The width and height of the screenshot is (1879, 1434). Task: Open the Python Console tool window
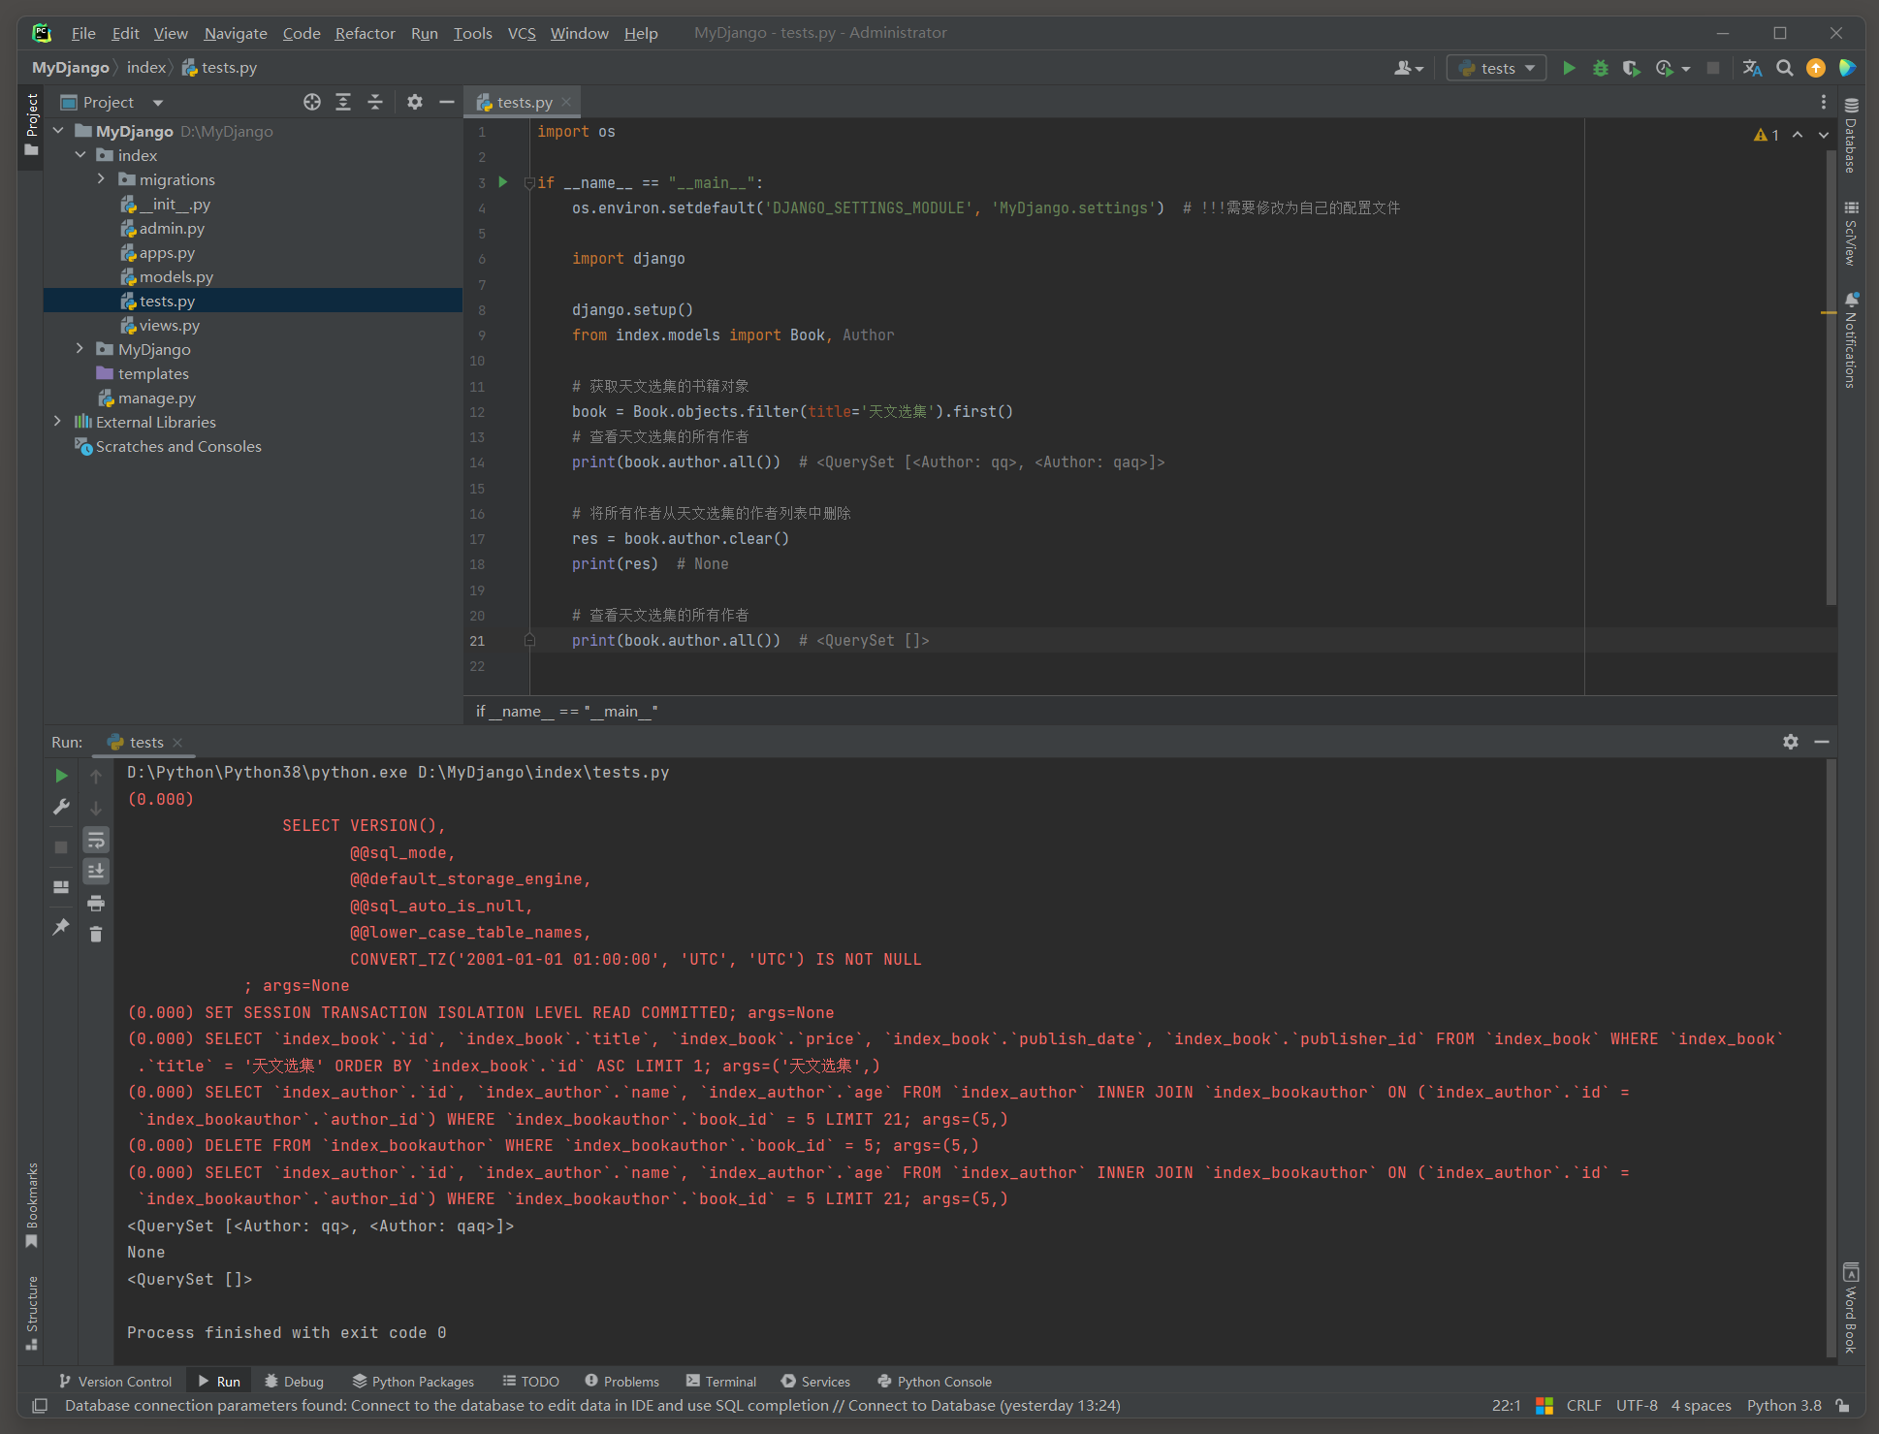[935, 1382]
